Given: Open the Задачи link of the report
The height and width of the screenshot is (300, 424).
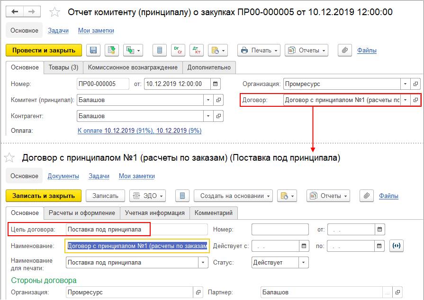Looking at the screenshot, I should [x=58, y=31].
